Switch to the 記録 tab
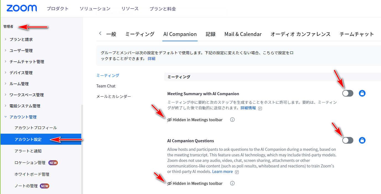Image resolution: width=381 pixels, height=194 pixels. (211, 34)
